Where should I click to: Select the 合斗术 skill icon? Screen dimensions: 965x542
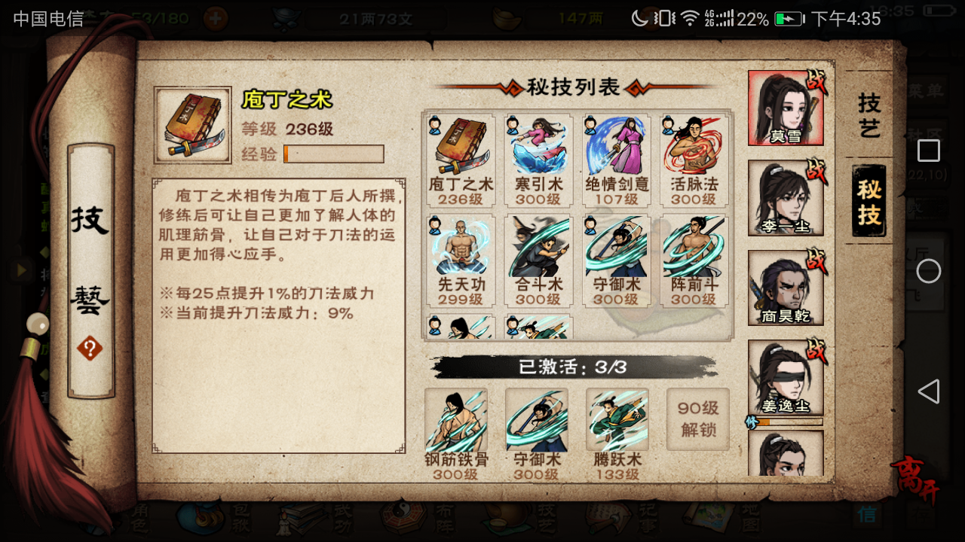click(x=538, y=260)
